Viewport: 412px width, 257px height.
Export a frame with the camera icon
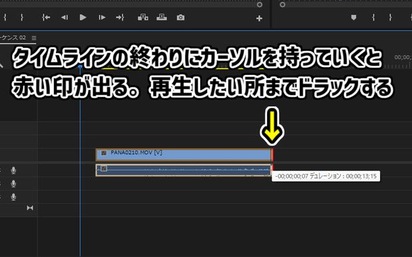click(180, 17)
